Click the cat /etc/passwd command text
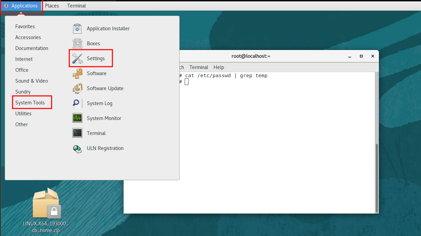 tap(226, 75)
